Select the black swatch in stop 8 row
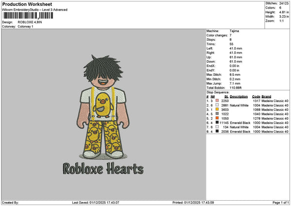The image size is (291, 206). click(217, 131)
